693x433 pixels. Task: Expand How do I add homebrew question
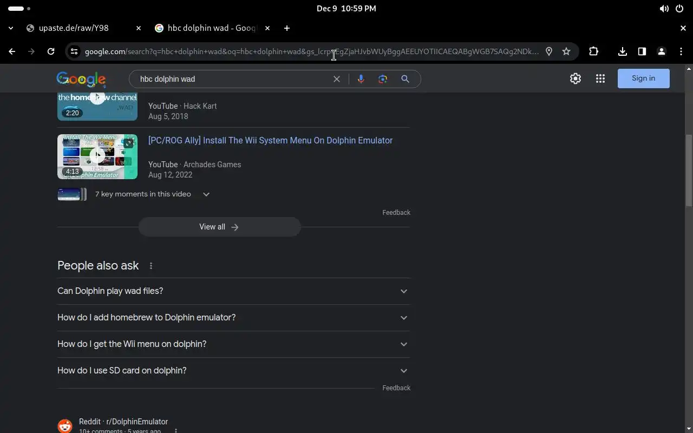[233, 318]
